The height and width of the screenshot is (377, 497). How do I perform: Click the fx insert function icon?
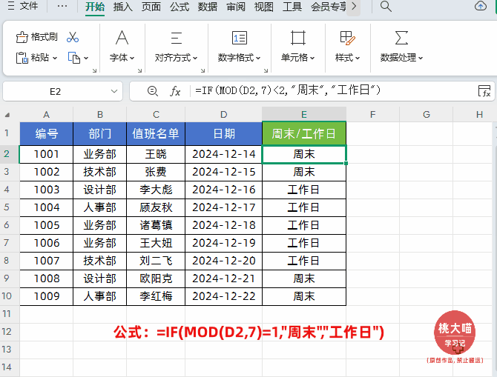pyautogui.click(x=175, y=91)
